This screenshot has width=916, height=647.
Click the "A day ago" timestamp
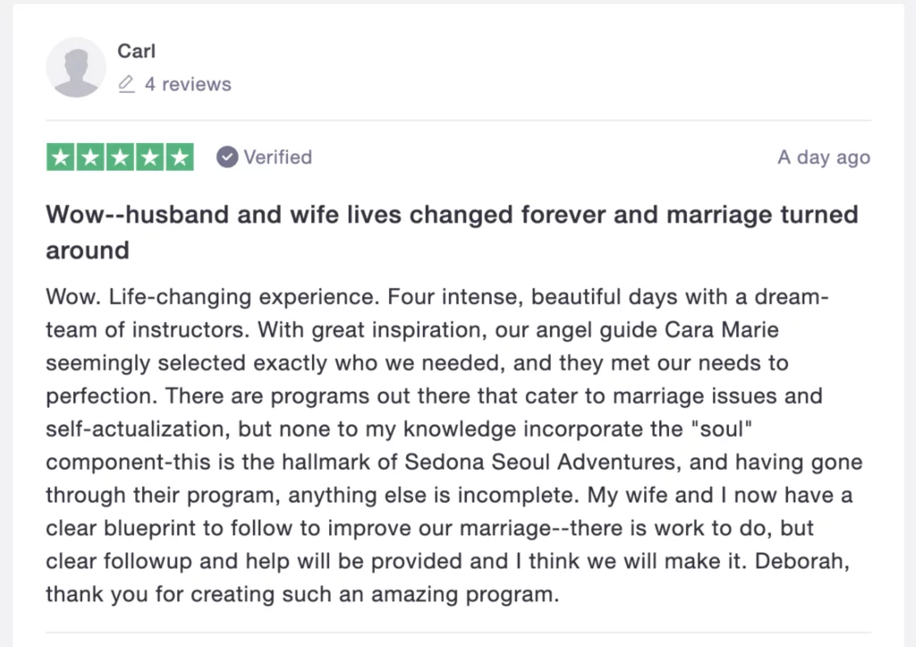[x=823, y=157]
